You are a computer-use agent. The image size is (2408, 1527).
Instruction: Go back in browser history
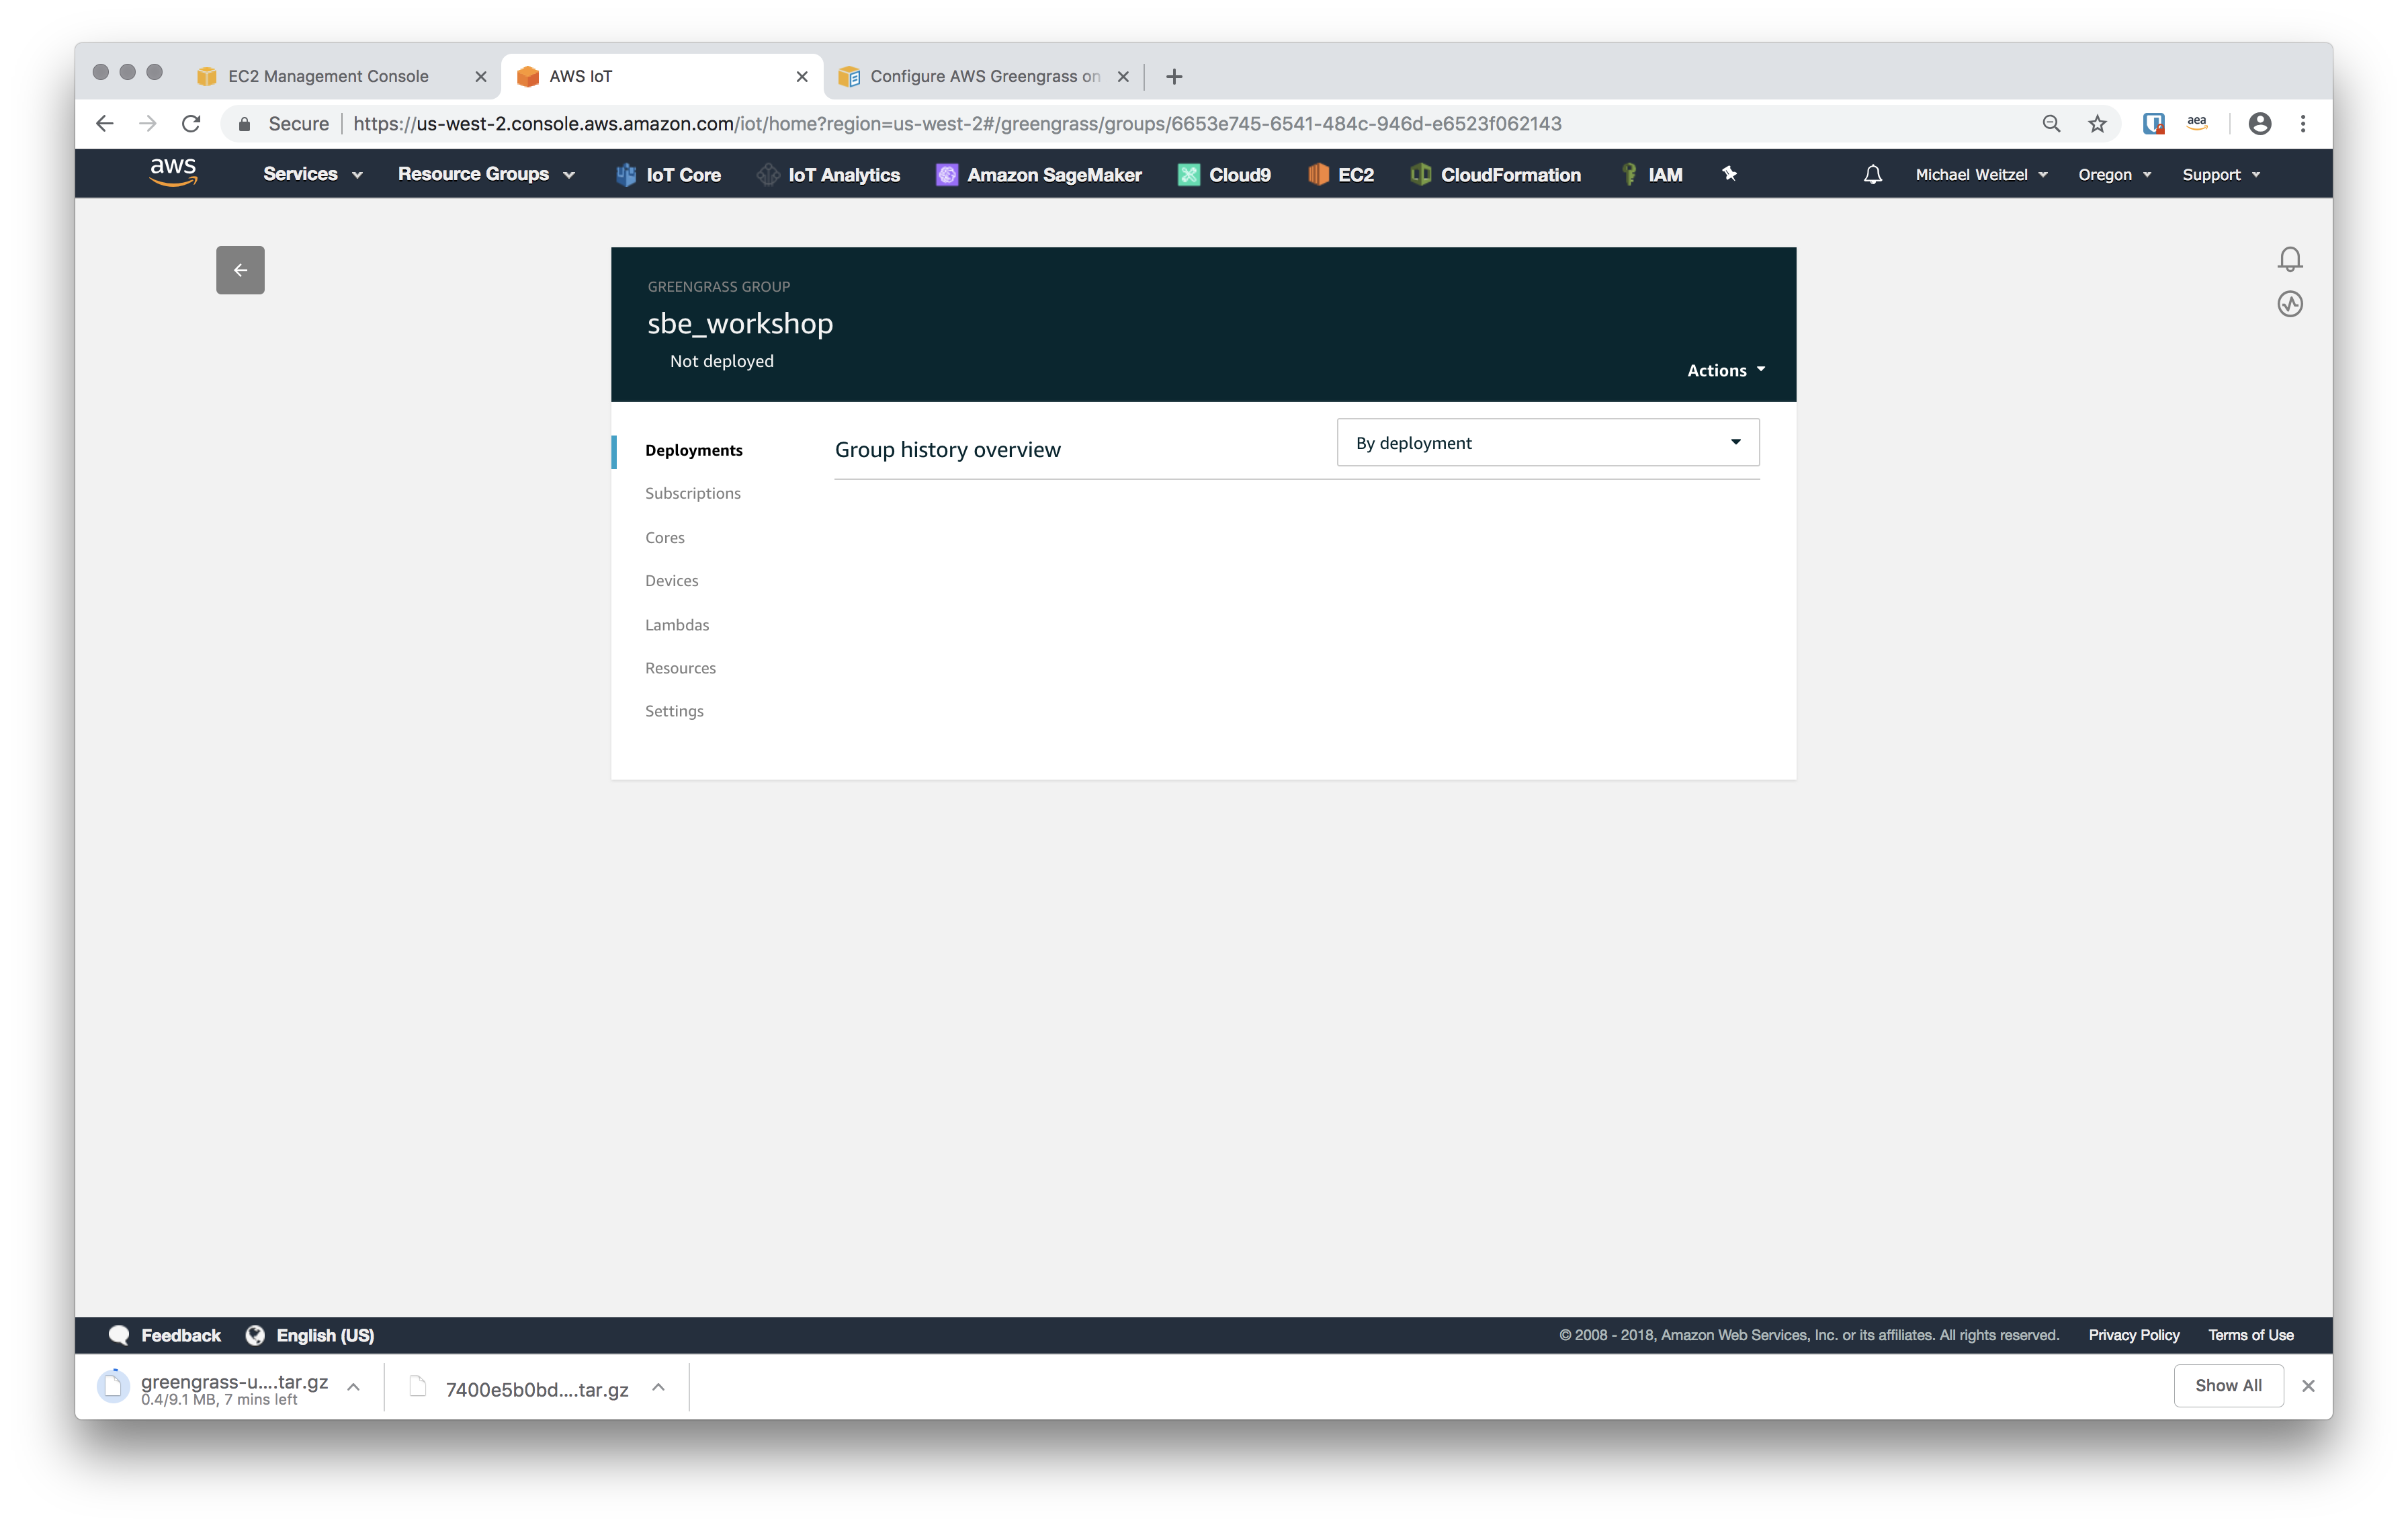coord(104,123)
